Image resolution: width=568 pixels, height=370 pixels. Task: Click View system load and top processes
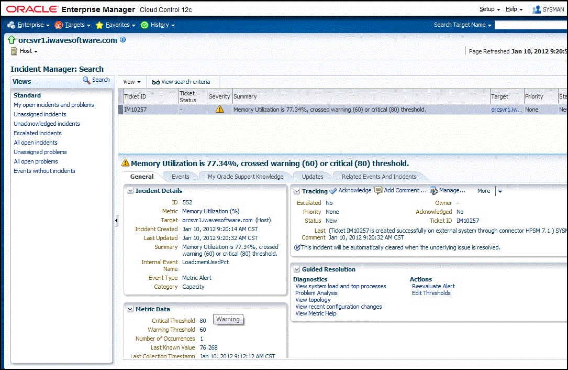340,286
